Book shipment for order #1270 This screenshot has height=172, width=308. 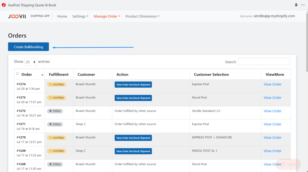coord(133,138)
